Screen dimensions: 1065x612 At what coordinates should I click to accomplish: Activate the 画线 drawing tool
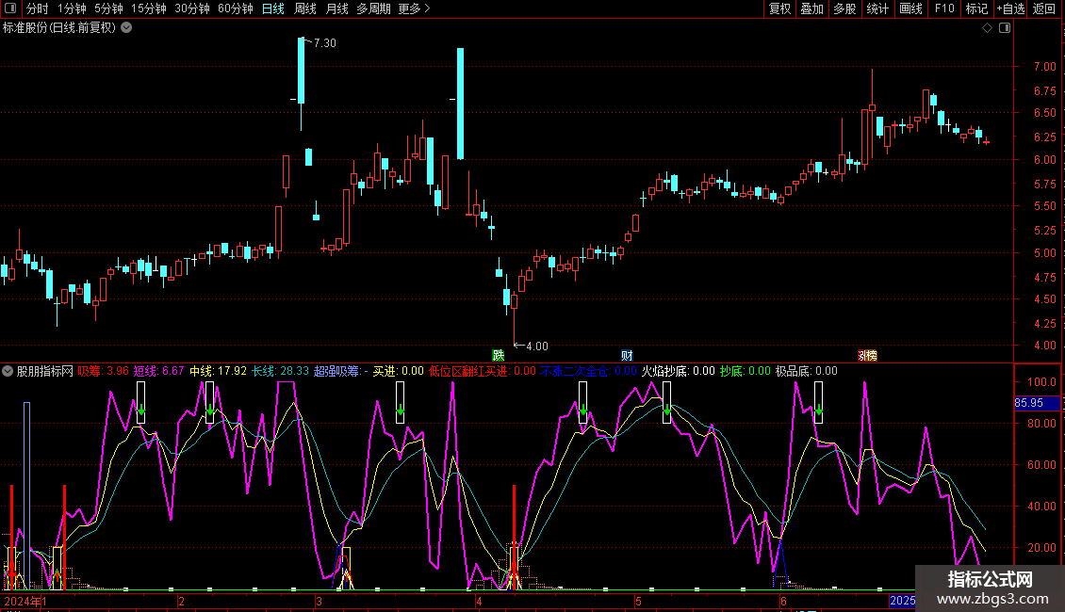pos(910,8)
